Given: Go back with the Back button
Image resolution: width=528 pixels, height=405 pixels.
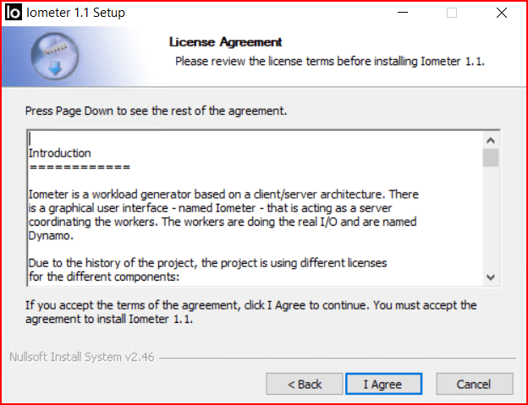Looking at the screenshot, I should [305, 384].
